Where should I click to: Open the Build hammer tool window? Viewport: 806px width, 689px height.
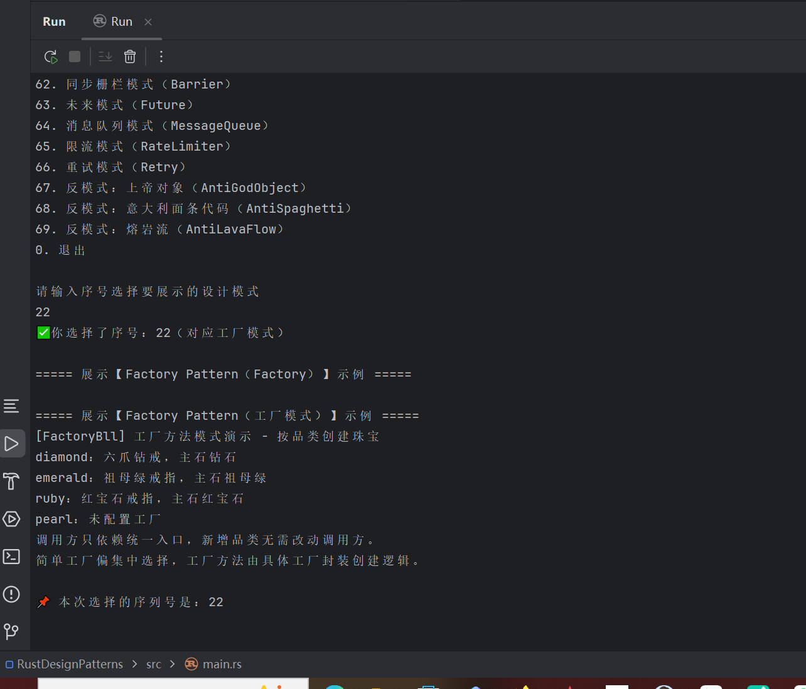point(11,481)
